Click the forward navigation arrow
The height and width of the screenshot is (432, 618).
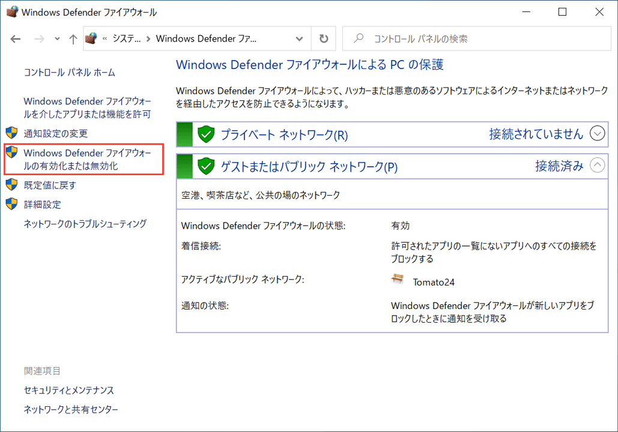[x=39, y=38]
